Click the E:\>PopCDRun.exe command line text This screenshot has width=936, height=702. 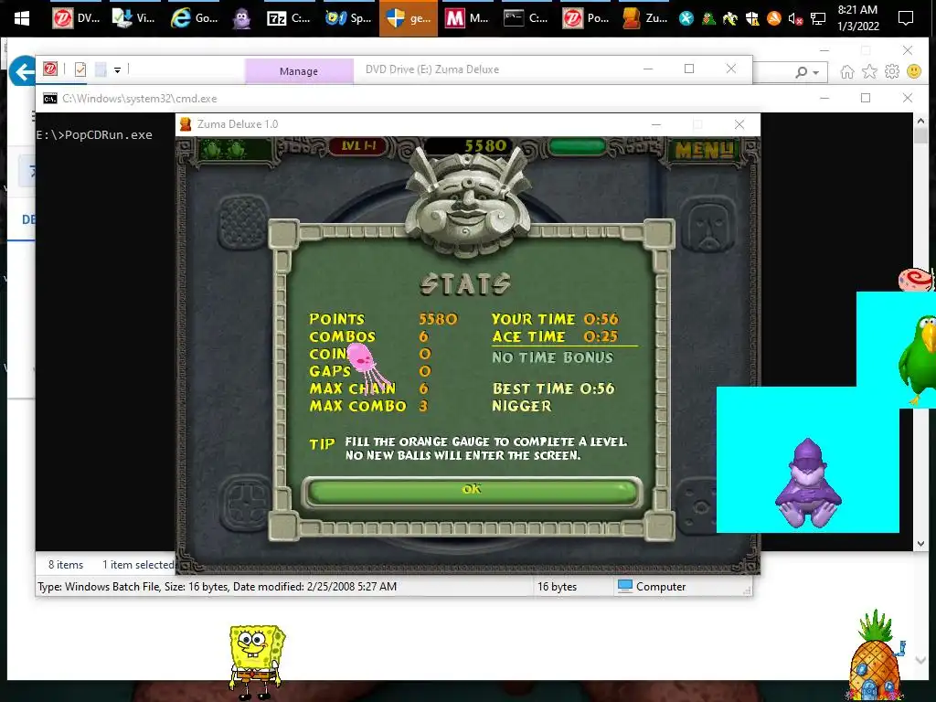(x=94, y=135)
